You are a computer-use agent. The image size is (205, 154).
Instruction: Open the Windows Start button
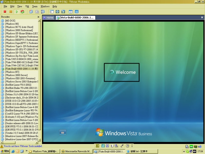[x=5, y=151]
